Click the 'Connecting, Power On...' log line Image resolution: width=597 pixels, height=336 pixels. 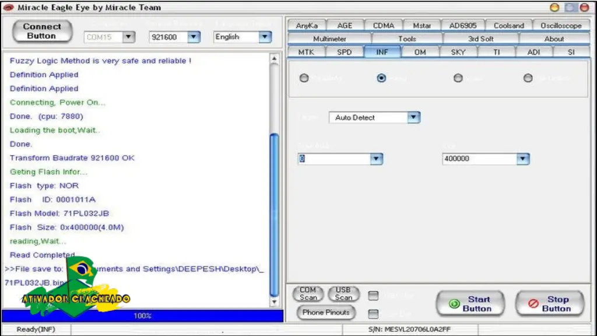coord(58,103)
